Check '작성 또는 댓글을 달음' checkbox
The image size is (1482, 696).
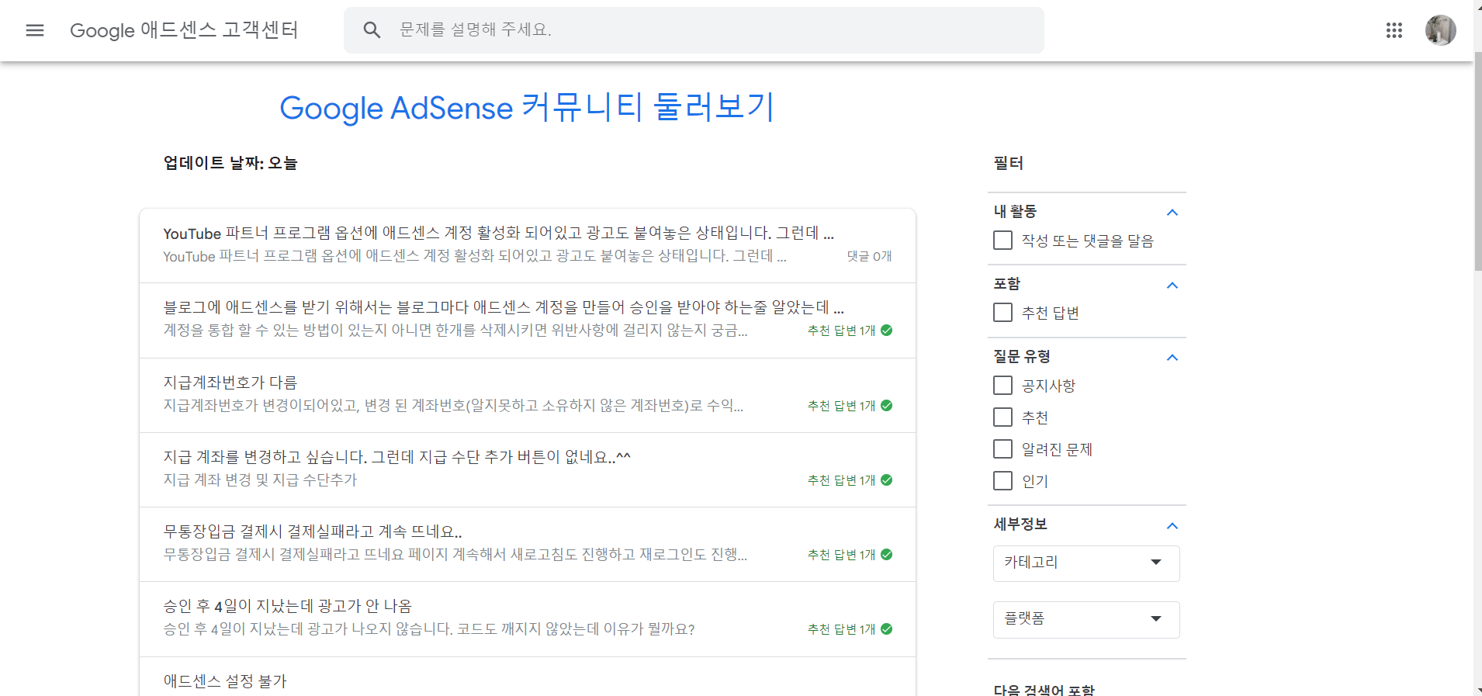coord(1002,241)
